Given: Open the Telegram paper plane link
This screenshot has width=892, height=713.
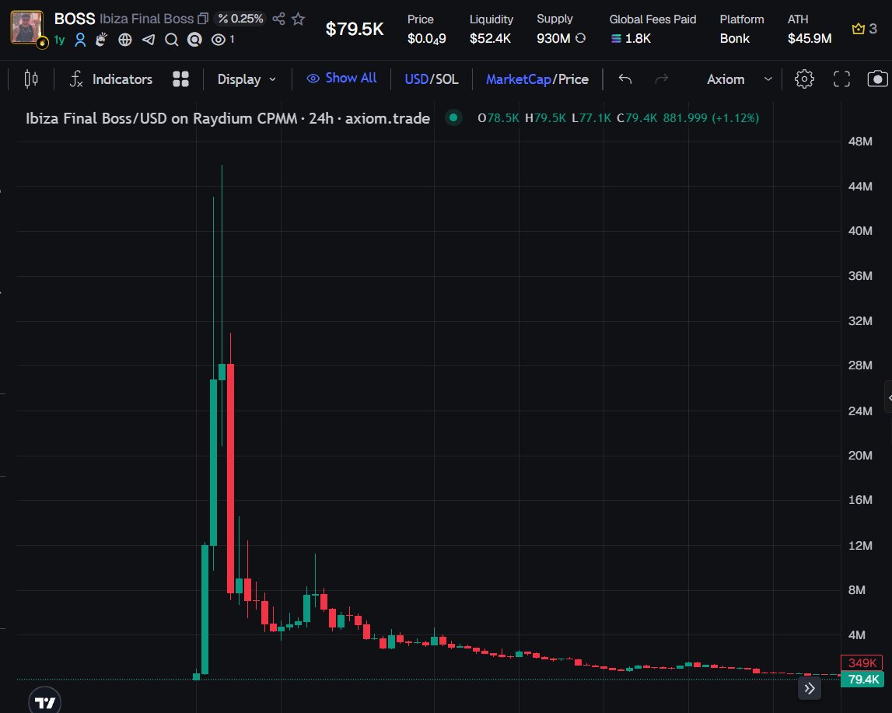Looking at the screenshot, I should click(x=148, y=40).
